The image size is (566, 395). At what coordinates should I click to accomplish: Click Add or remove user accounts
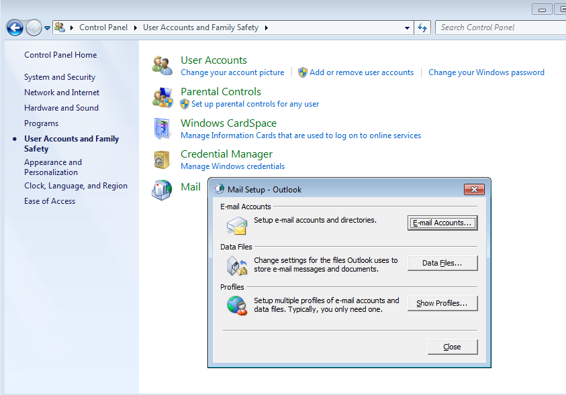362,72
